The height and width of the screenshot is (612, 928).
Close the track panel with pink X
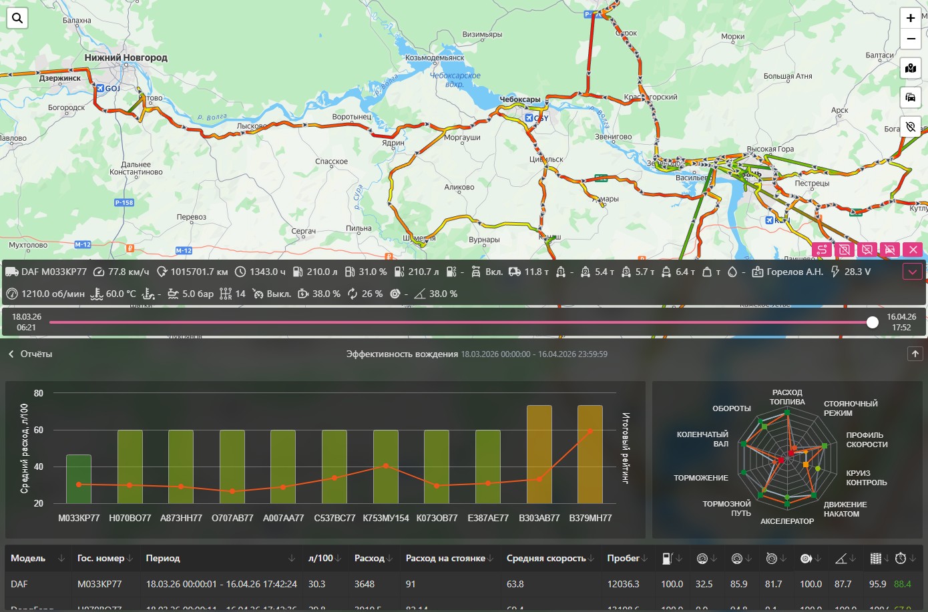pyautogui.click(x=913, y=250)
